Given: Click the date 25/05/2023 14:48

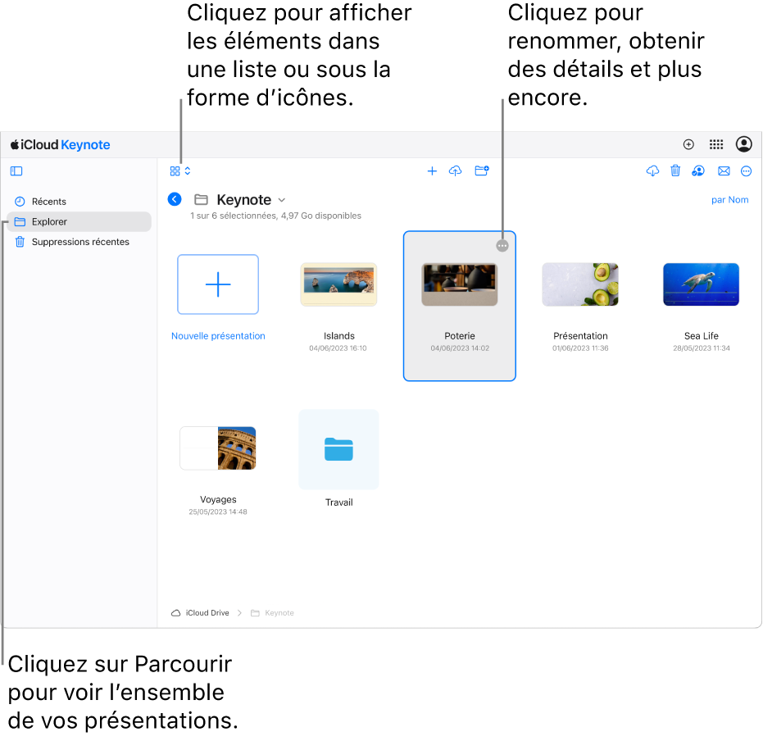Looking at the screenshot, I should pyautogui.click(x=218, y=511).
